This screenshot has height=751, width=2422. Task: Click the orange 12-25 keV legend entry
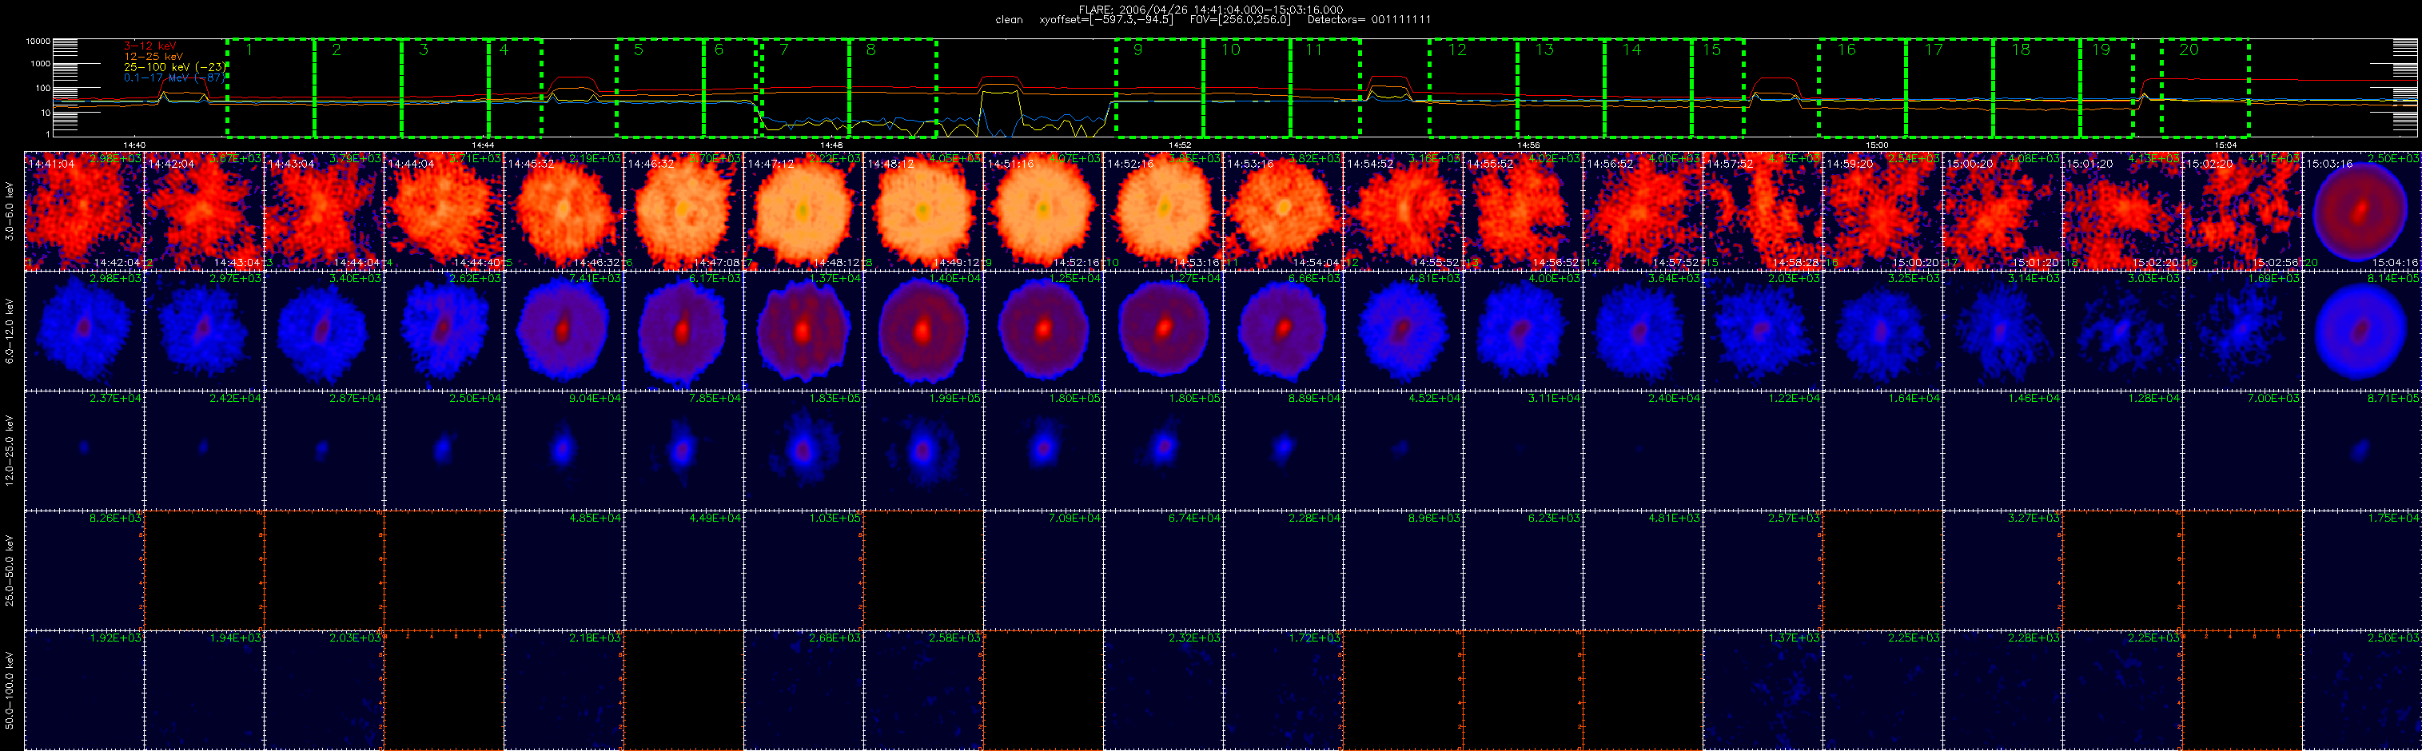coord(153,57)
